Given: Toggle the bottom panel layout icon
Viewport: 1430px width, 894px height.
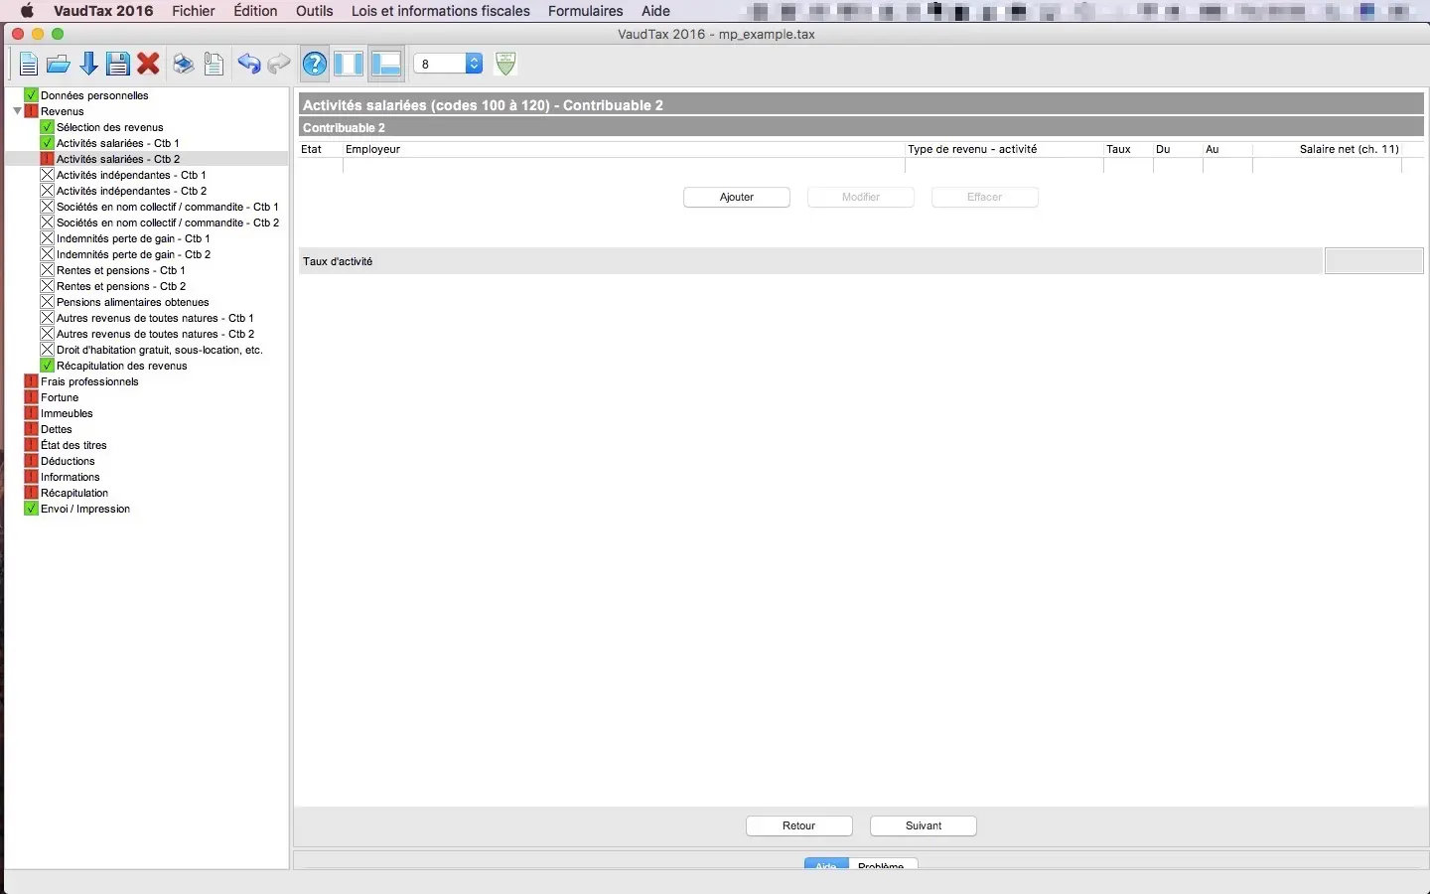Looking at the screenshot, I should pyautogui.click(x=385, y=65).
